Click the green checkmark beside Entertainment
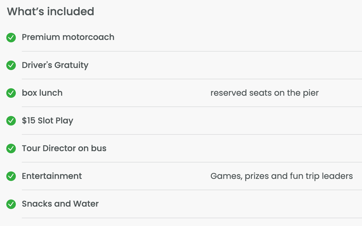This screenshot has width=362, height=226. 11,176
